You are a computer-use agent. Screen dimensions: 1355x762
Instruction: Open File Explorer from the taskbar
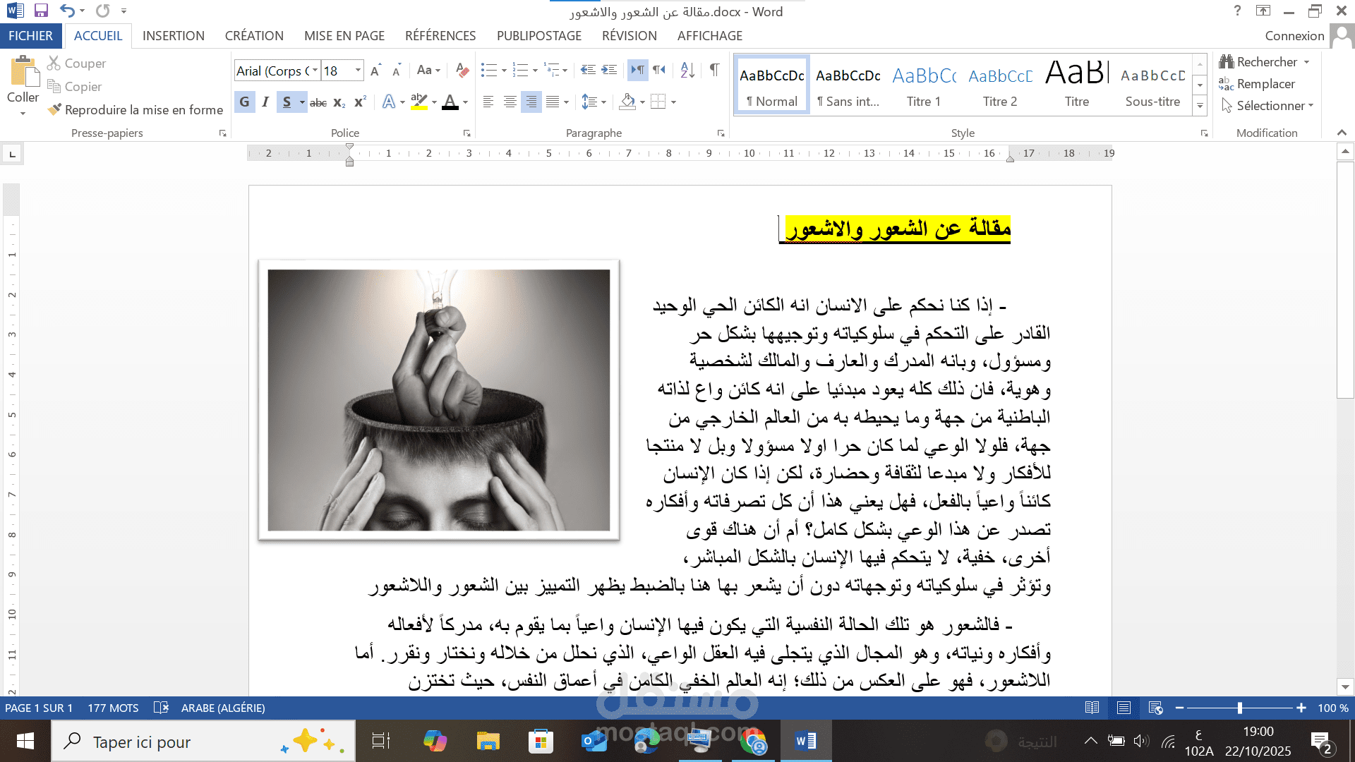click(488, 742)
